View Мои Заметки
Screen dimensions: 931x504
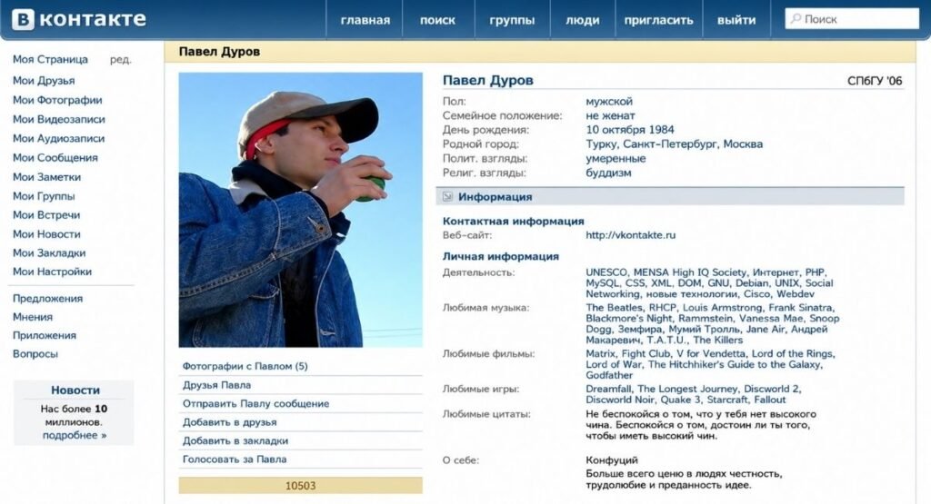[x=47, y=177]
